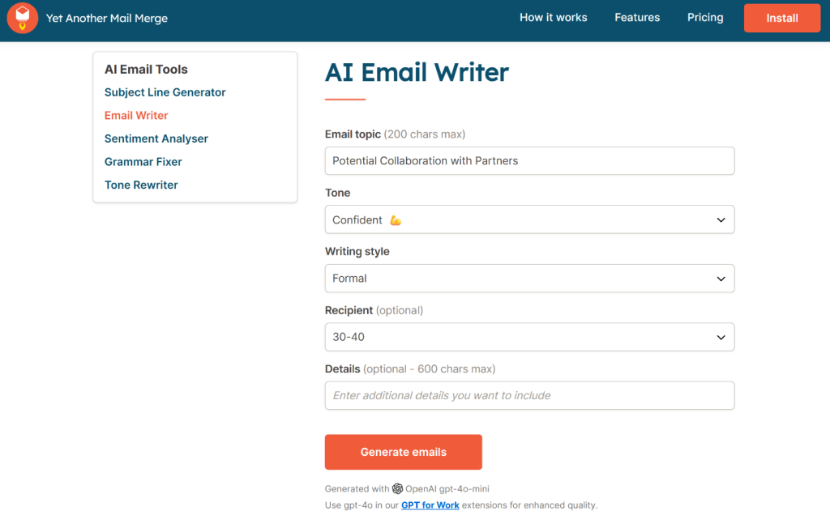Select Subject Line Generator in the sidebar
The height and width of the screenshot is (511, 830).
(165, 92)
